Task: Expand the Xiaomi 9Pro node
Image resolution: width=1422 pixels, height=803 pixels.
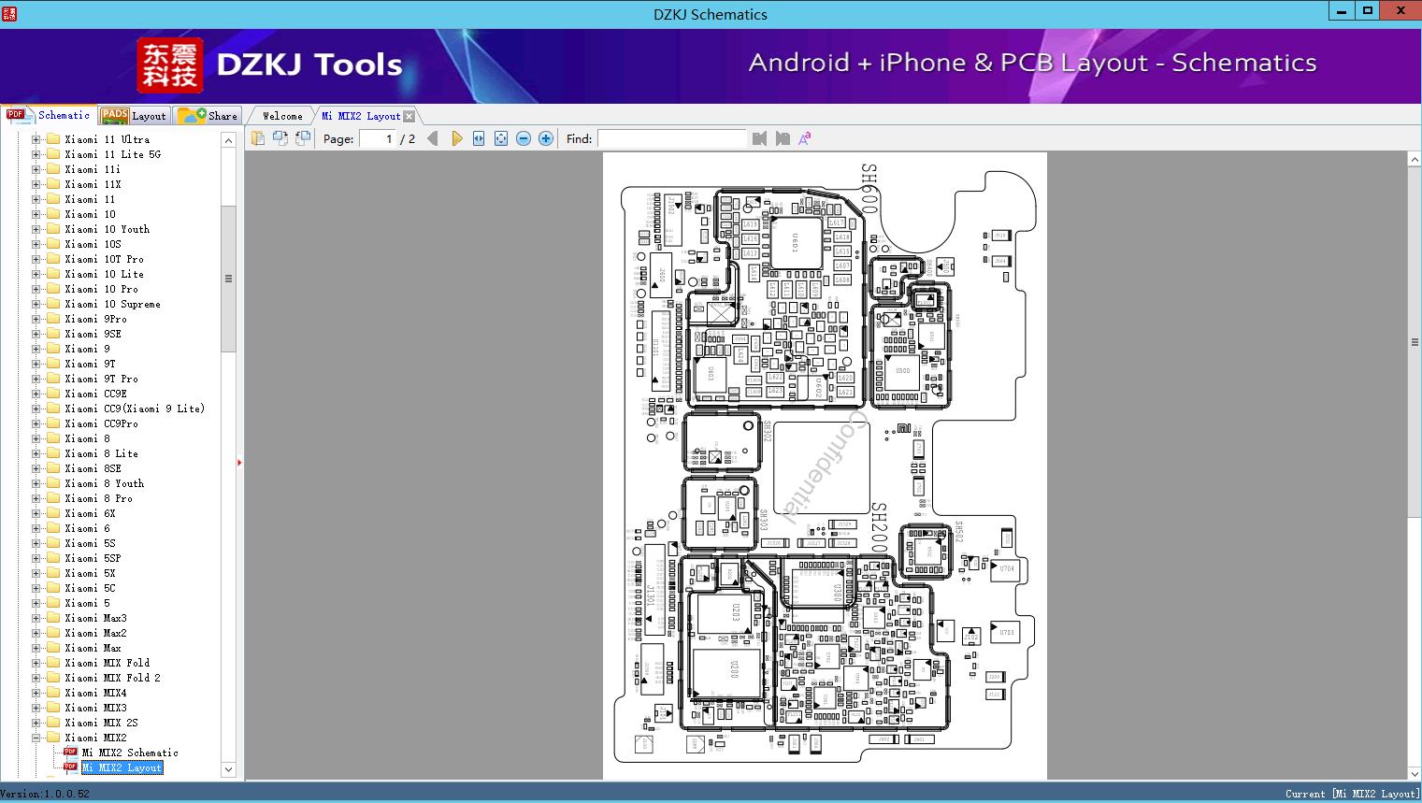Action: tap(36, 319)
